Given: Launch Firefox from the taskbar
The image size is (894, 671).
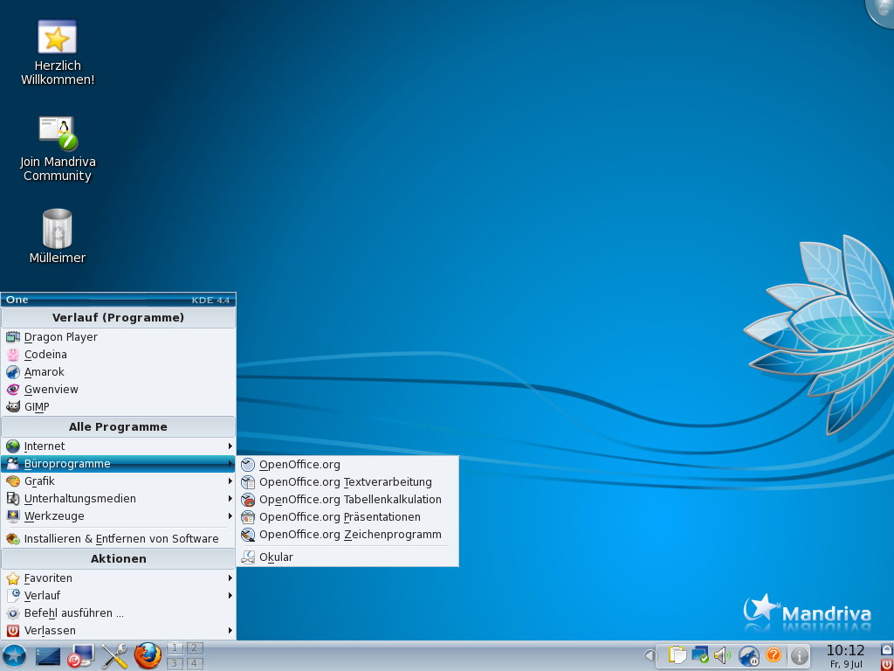Looking at the screenshot, I should click(x=148, y=655).
